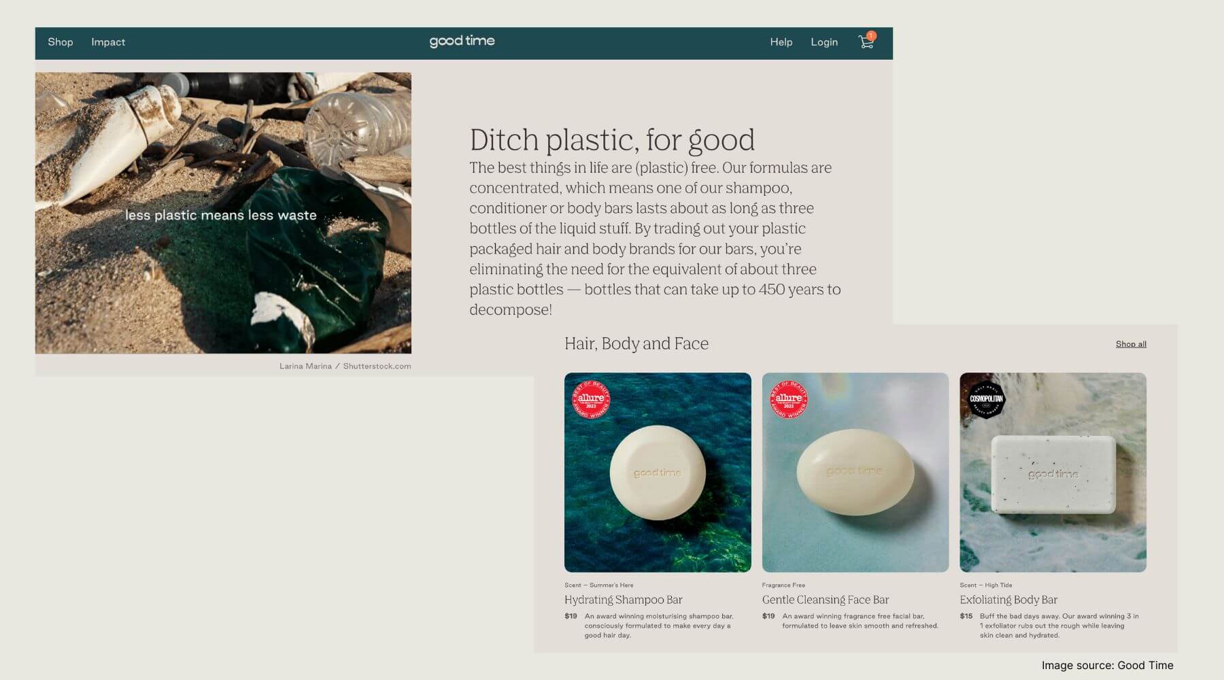Open the Impact menu item
The height and width of the screenshot is (680, 1224).
108,42
